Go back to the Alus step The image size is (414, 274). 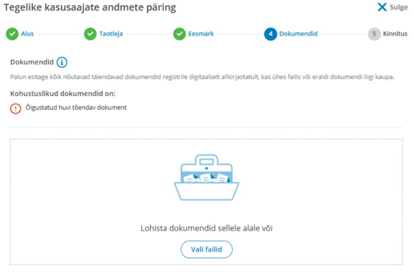click(x=28, y=34)
